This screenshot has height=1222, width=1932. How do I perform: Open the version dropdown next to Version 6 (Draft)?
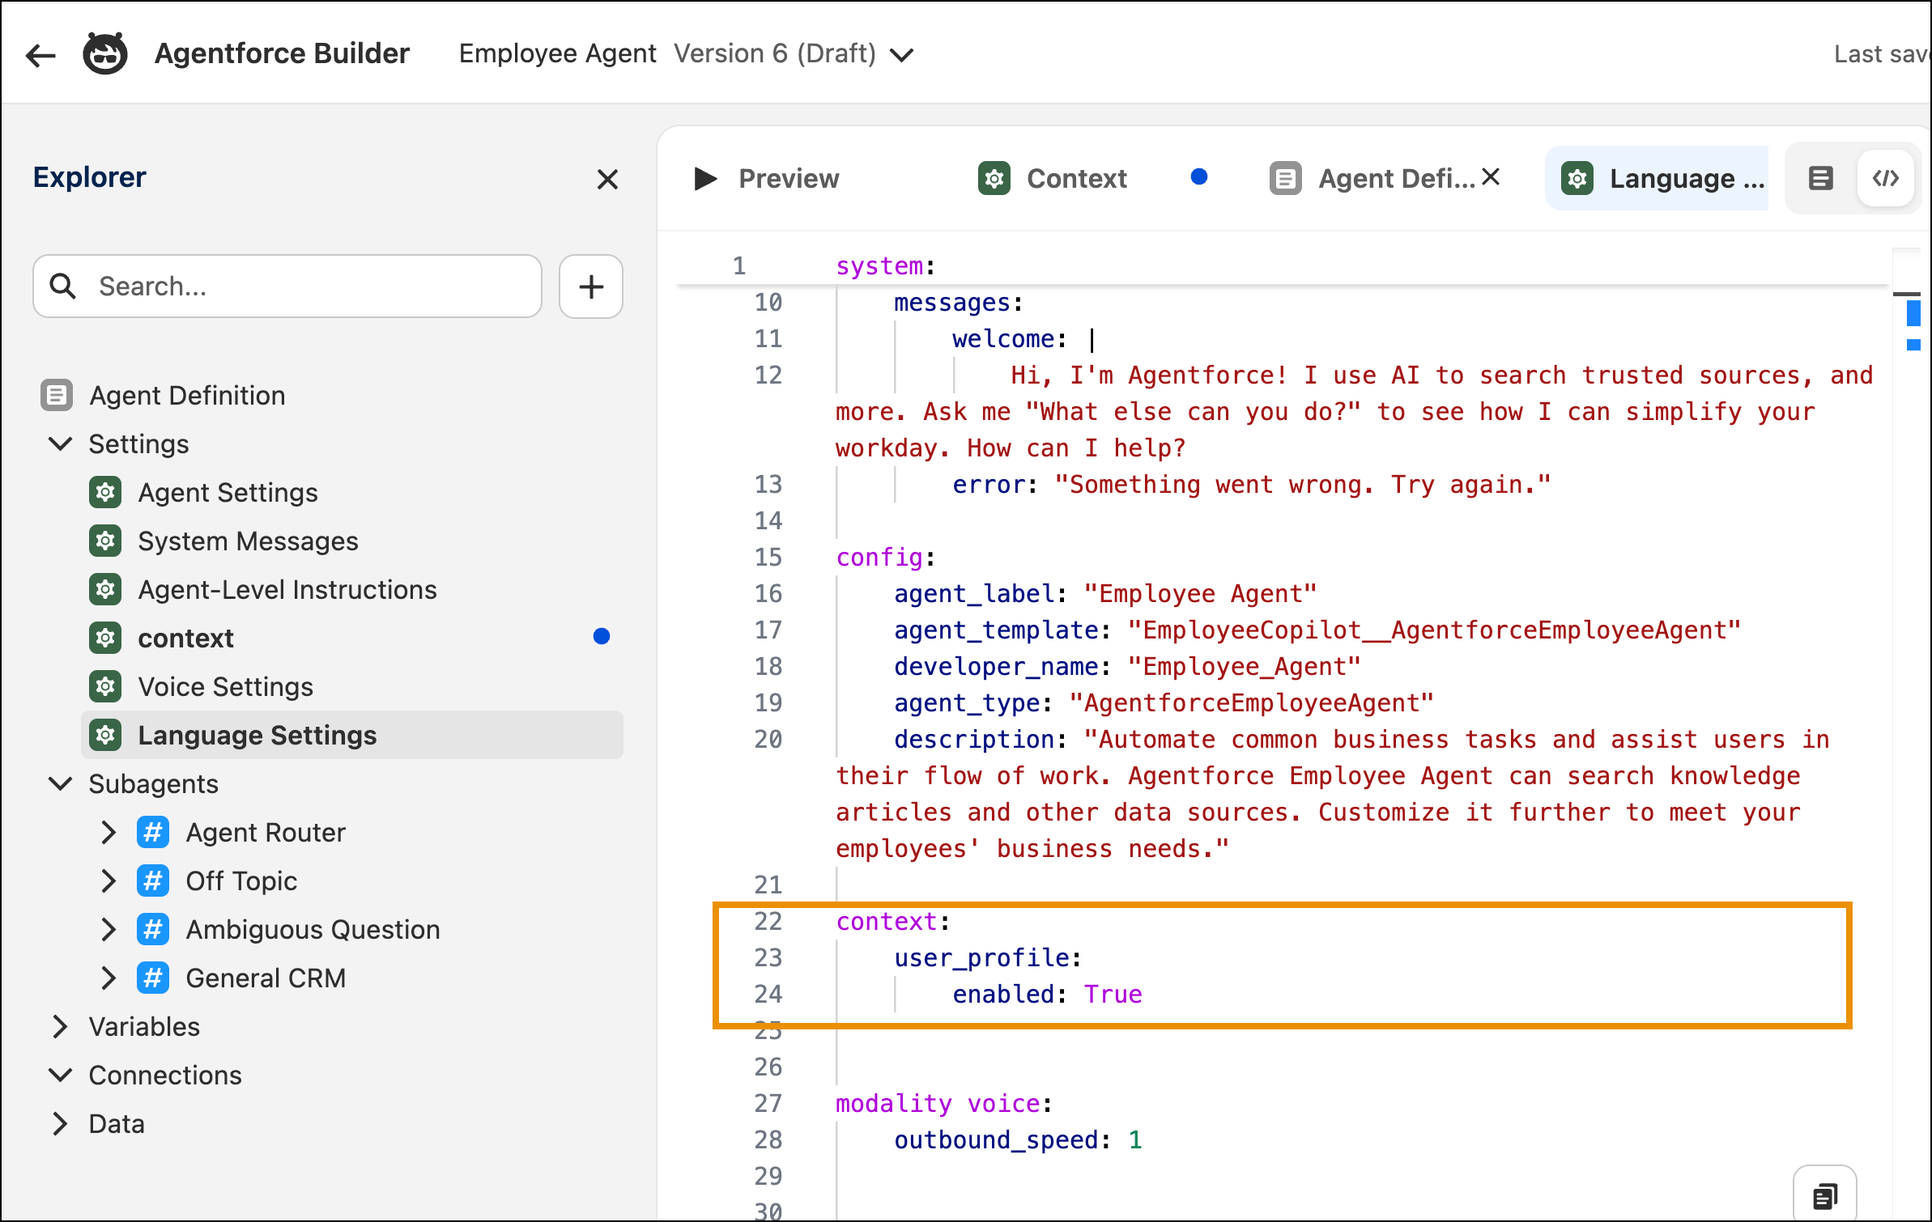click(x=901, y=55)
